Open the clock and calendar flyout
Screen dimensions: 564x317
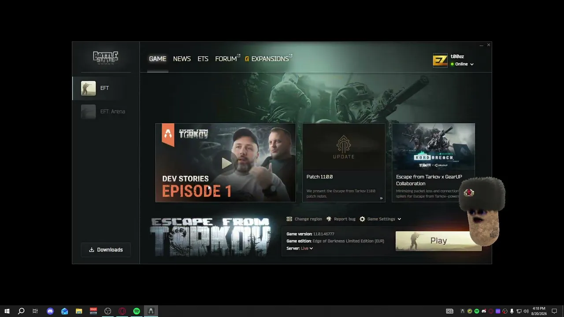[539, 311]
